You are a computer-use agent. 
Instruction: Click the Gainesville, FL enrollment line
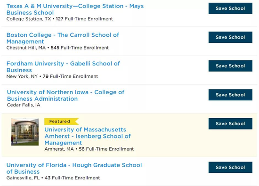[53, 178]
